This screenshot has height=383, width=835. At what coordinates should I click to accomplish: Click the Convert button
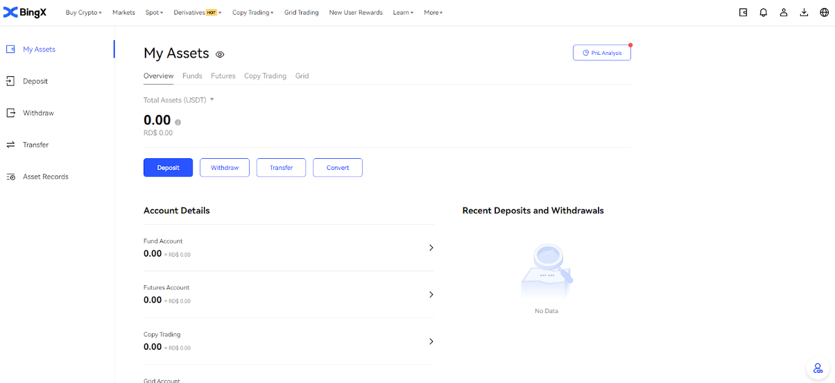point(338,168)
